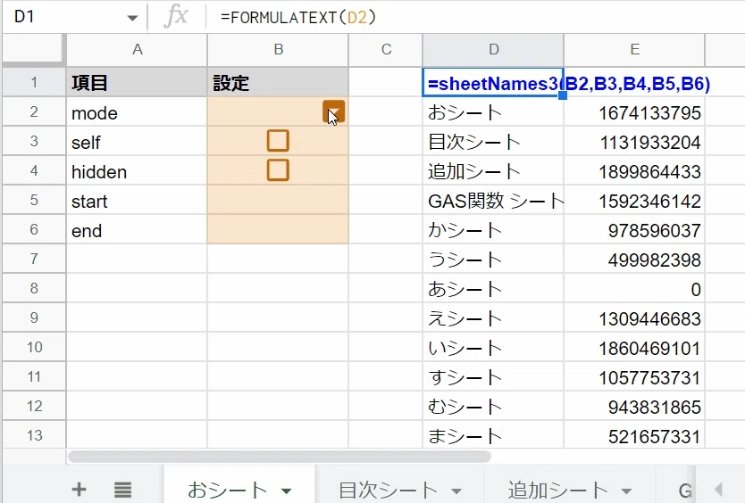Open the all sheets list icon
The image size is (745, 503).
(122, 490)
